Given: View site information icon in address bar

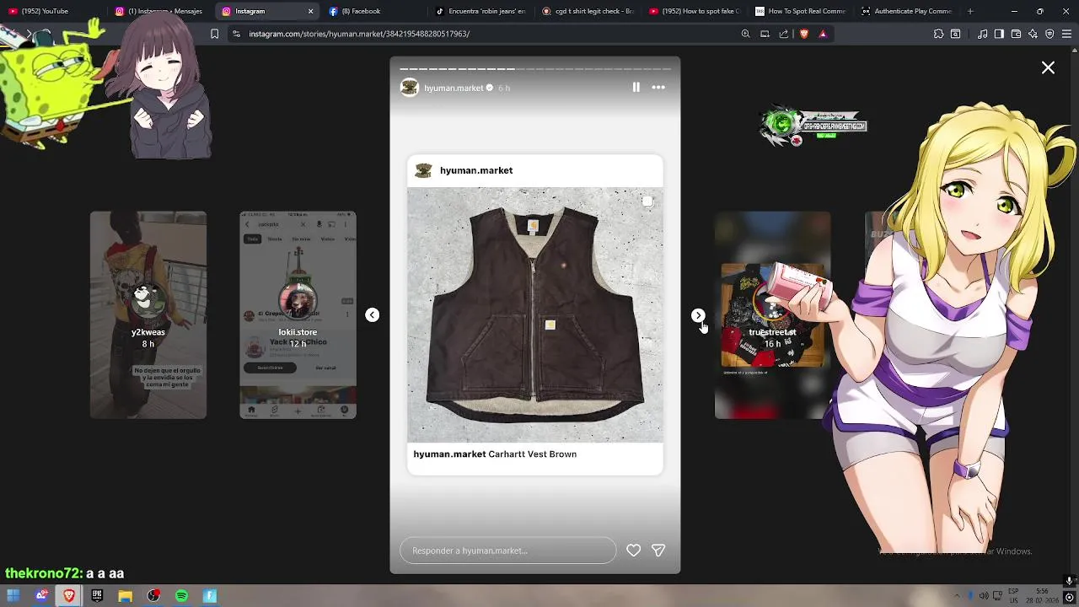Looking at the screenshot, I should pos(236,34).
